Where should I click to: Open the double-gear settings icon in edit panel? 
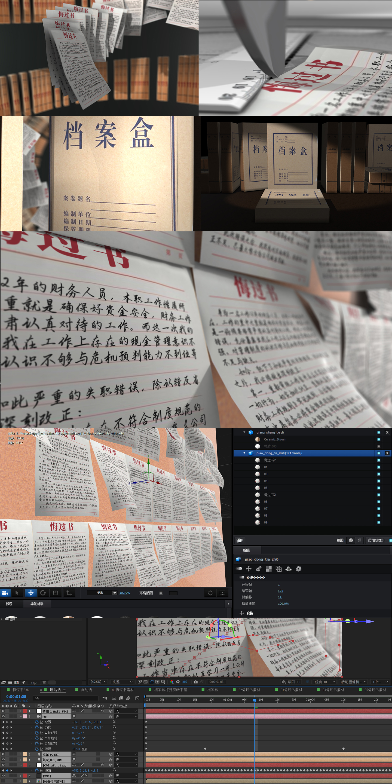click(x=259, y=568)
